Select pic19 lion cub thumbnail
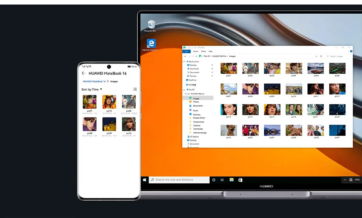 (229, 130)
